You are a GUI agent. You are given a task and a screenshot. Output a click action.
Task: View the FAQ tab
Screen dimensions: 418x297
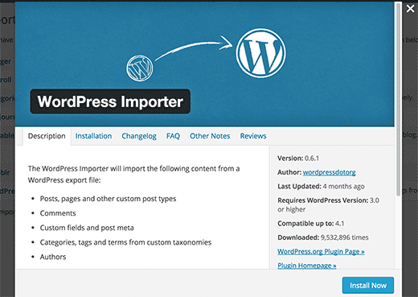click(x=173, y=136)
